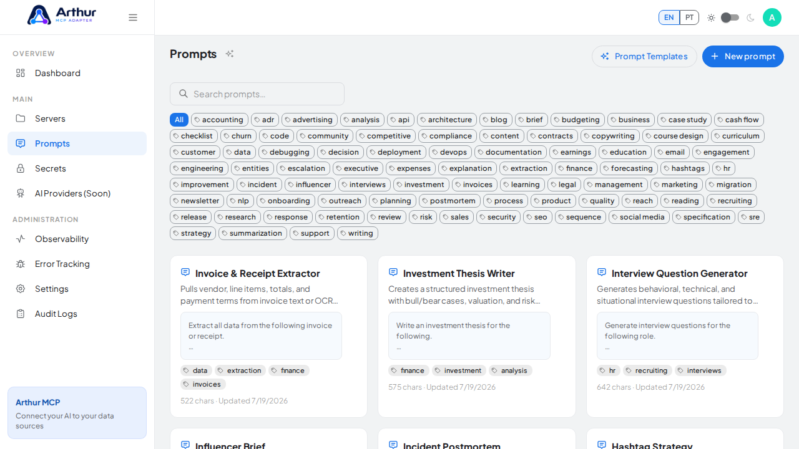Click the Interview Question Generator card icon

pos(602,273)
